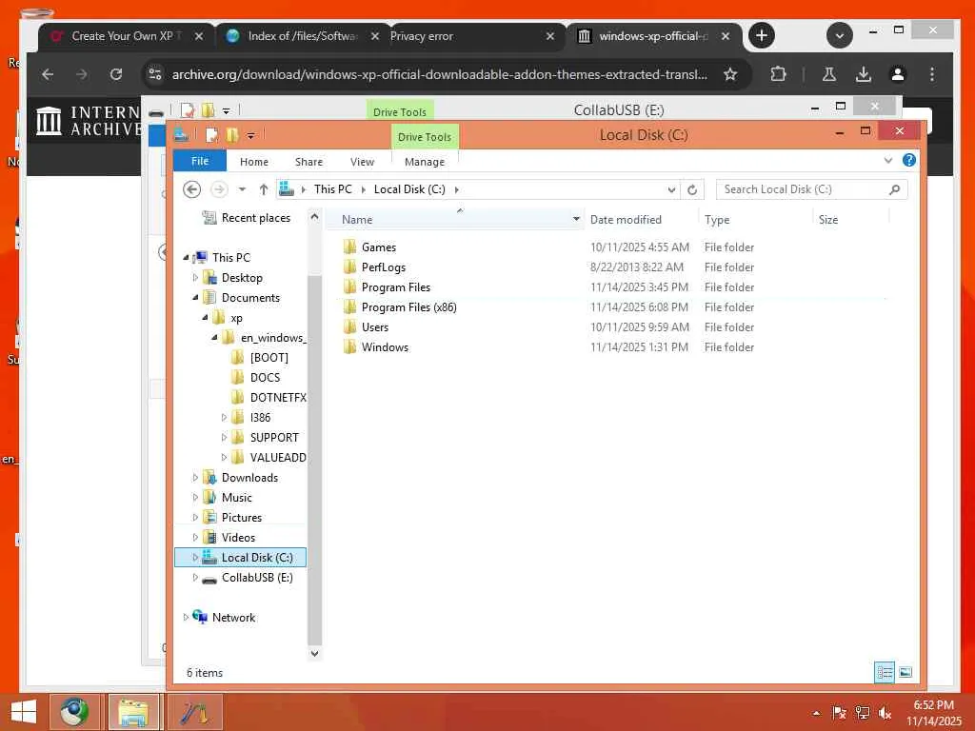Viewport: 975px width, 731px height.
Task: Select the PerfLogs folder icon
Action: (x=350, y=267)
